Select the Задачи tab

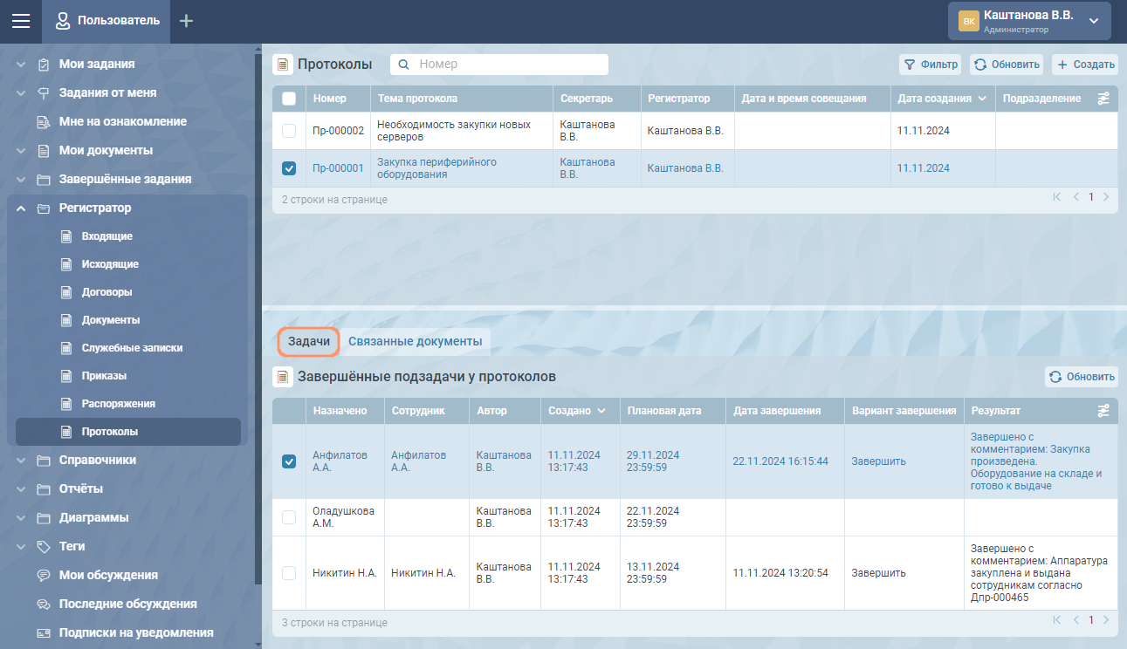click(x=309, y=342)
